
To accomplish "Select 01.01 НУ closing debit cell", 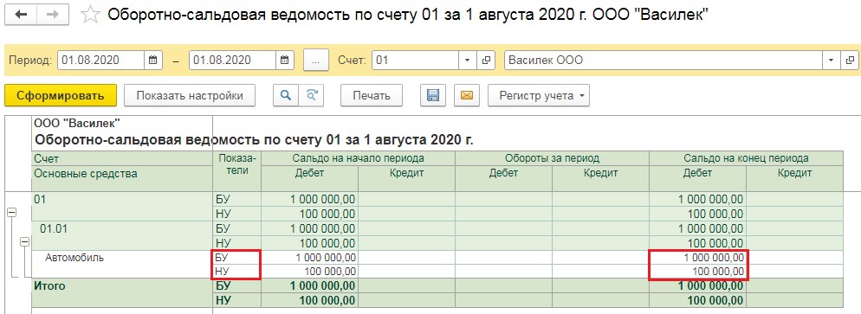I will coord(698,243).
